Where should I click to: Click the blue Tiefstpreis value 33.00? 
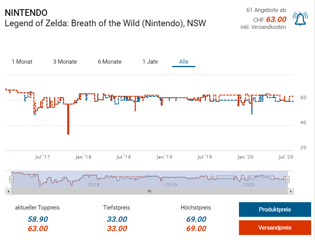pos(117,219)
